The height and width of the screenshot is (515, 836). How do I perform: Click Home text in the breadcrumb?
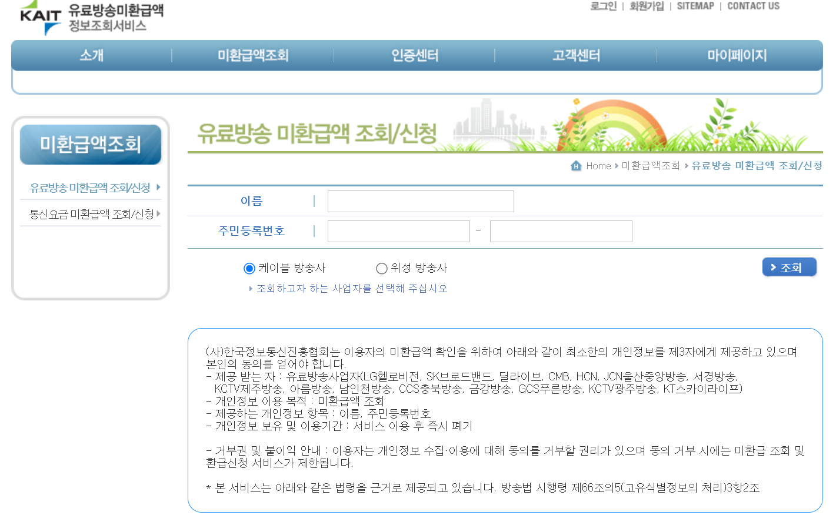[598, 166]
